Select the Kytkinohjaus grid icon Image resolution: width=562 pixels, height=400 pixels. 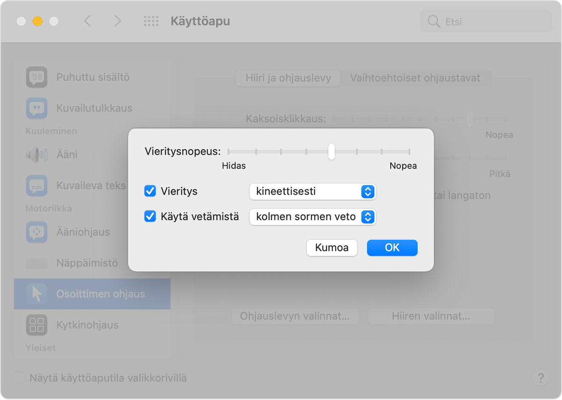click(x=37, y=325)
